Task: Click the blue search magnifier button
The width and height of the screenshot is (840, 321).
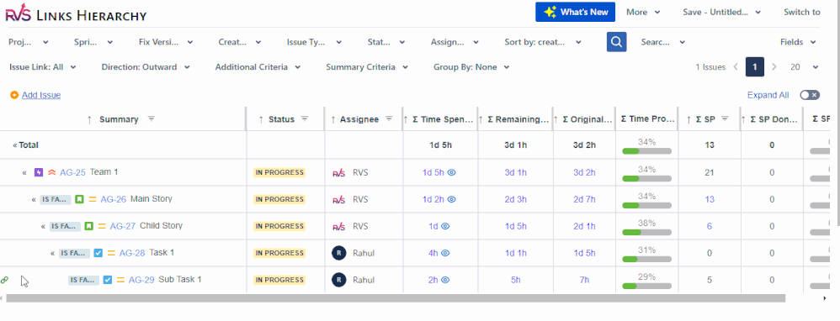Action: [617, 42]
